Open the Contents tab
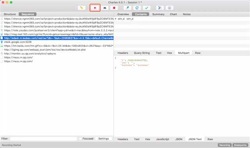 pyautogui.click(x=141, y=14)
